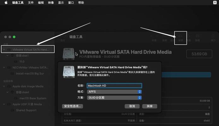Click the input source indicator in menu bar

click(x=215, y=3)
